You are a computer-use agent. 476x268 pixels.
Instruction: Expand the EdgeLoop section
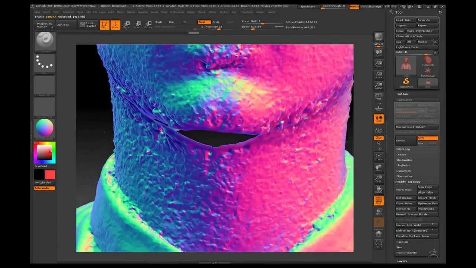(x=403, y=149)
